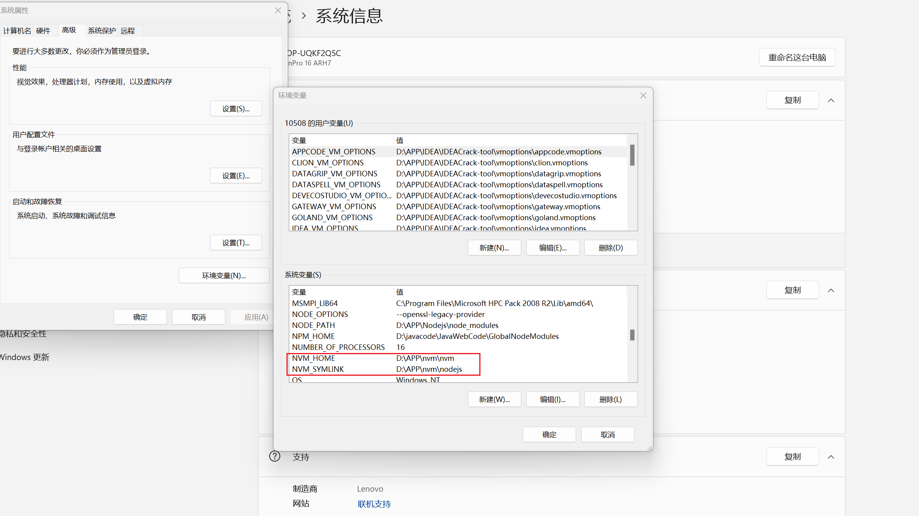Open the 硬件 tab

[43, 31]
